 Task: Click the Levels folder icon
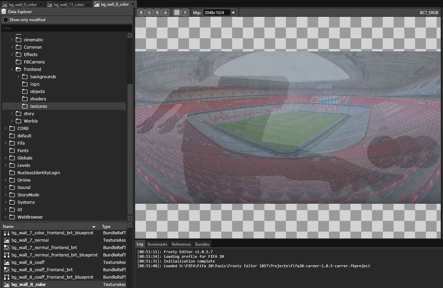point(12,165)
